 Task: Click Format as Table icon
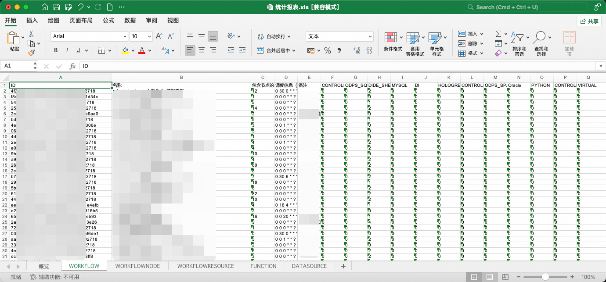pos(413,38)
